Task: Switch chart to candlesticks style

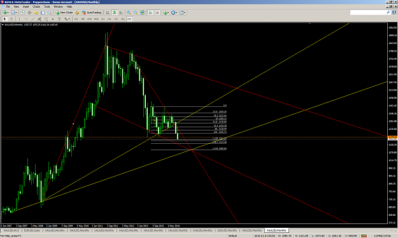Action: (115, 13)
